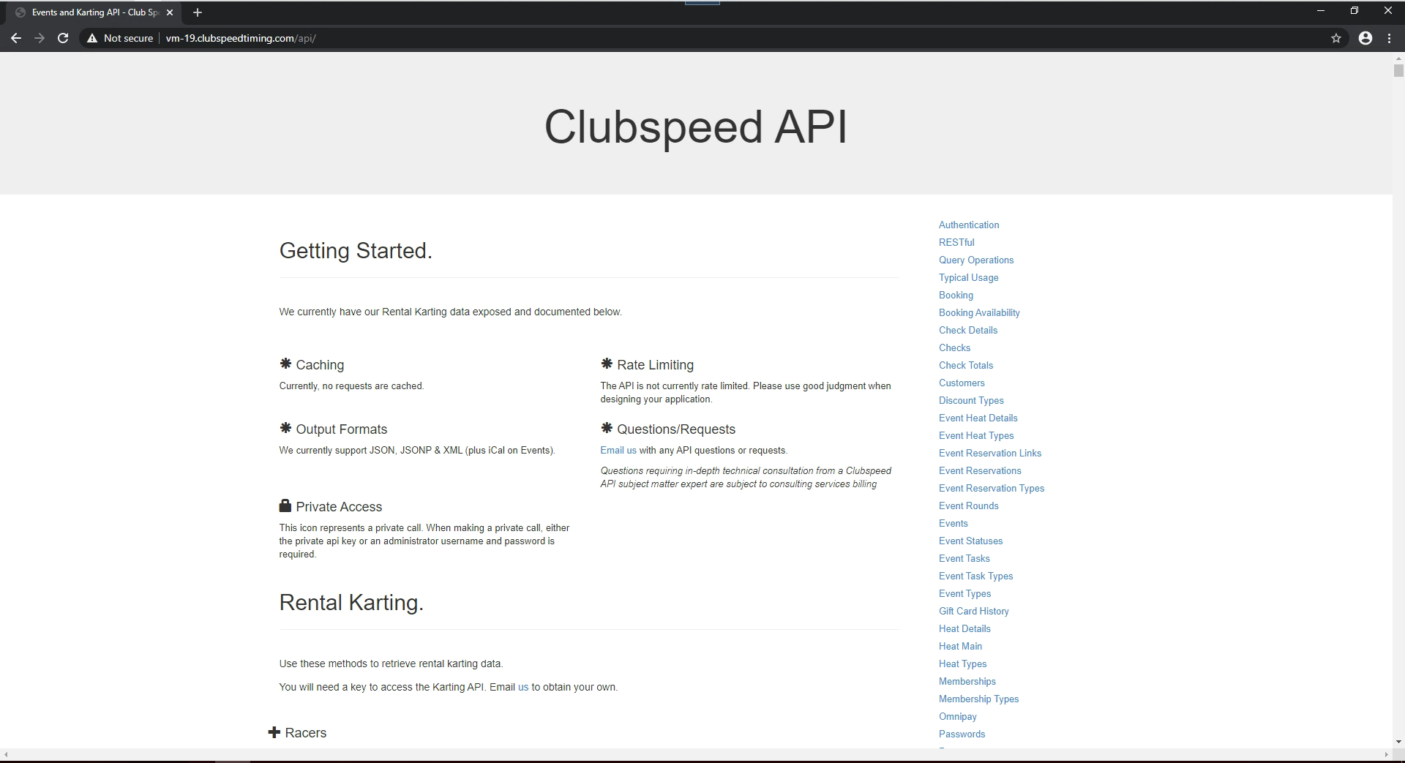Open the Omnipay sidebar link
This screenshot has height=763, width=1405.
coord(957,717)
